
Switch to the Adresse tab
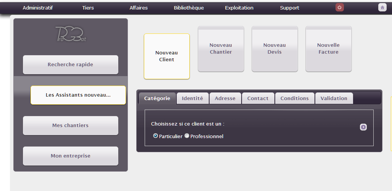coord(225,98)
